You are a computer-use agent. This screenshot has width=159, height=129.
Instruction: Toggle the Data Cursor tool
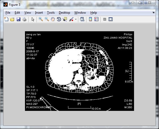(65, 19)
